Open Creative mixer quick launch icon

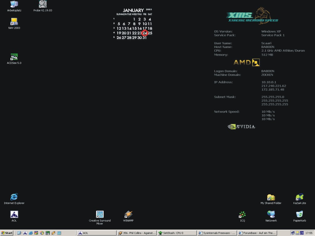(x=59, y=233)
